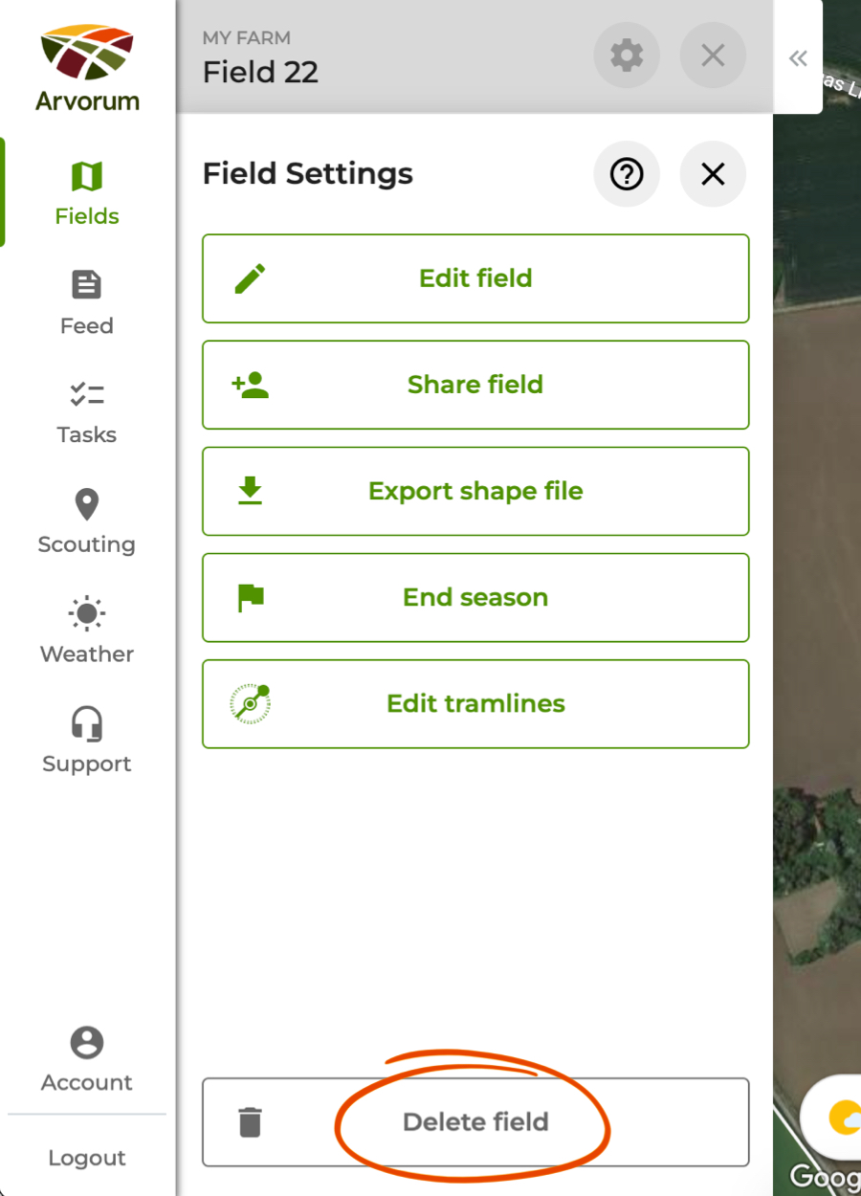Screen dimensions: 861x1196
Task: Click the pencil icon in Edit field
Action: coord(249,277)
